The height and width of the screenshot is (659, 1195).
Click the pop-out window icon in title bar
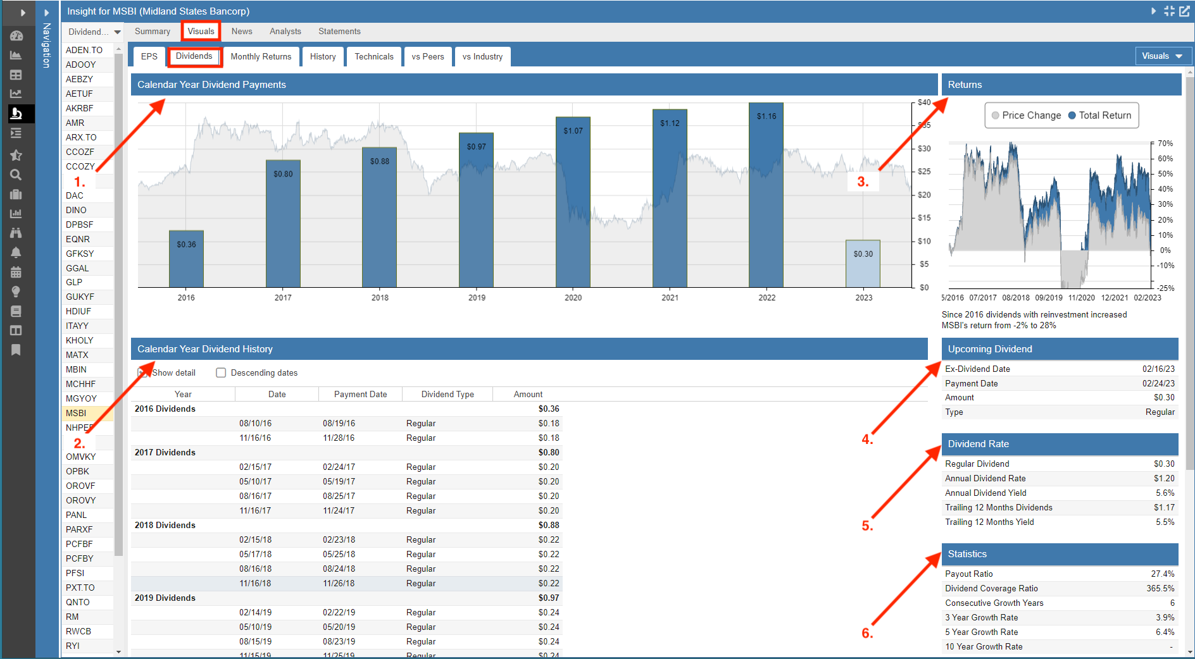(1184, 11)
